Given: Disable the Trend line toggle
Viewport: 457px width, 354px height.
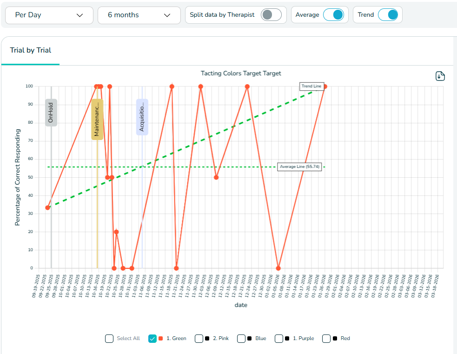Looking at the screenshot, I should [x=388, y=15].
